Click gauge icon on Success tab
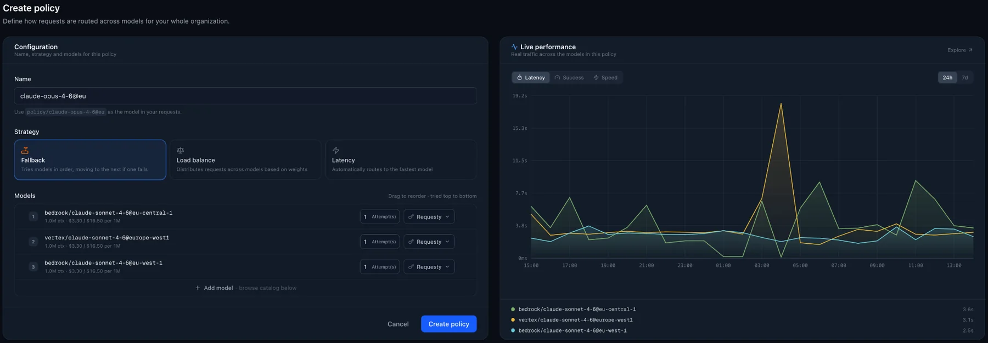Image resolution: width=988 pixels, height=343 pixels. pyautogui.click(x=557, y=78)
